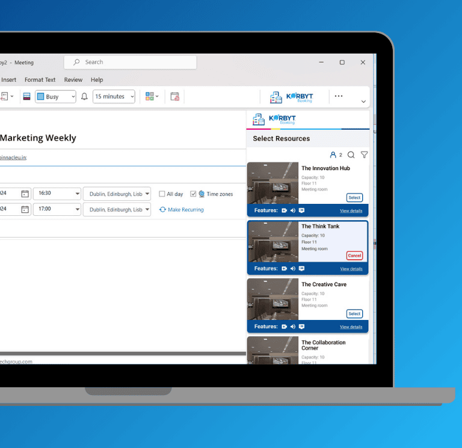Click The Collaboration Corner room thumbnail
This screenshot has width=462, height=448.
point(273,351)
